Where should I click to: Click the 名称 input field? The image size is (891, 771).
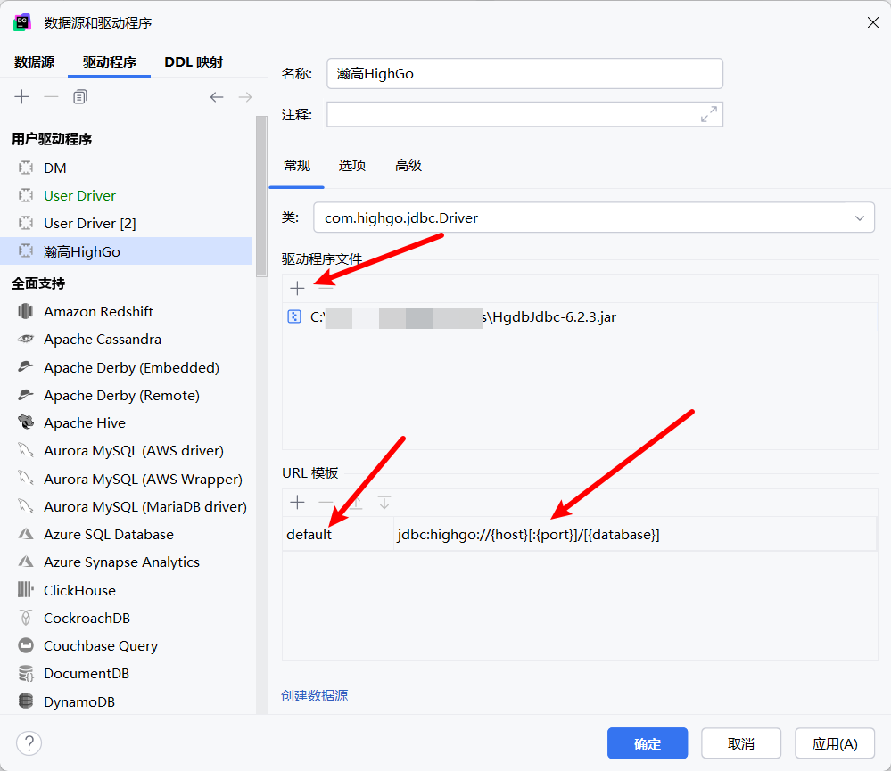pos(524,73)
